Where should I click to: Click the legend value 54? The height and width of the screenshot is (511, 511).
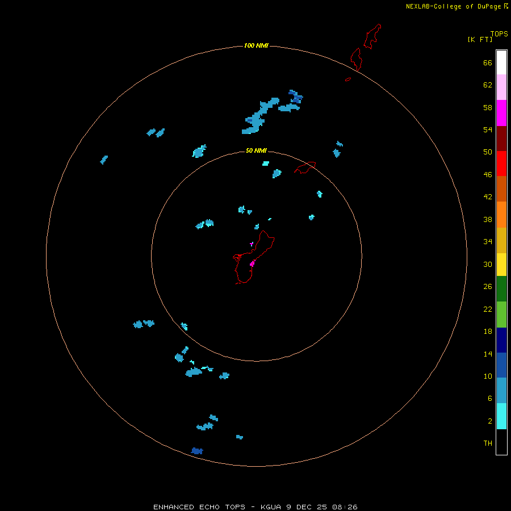click(488, 129)
